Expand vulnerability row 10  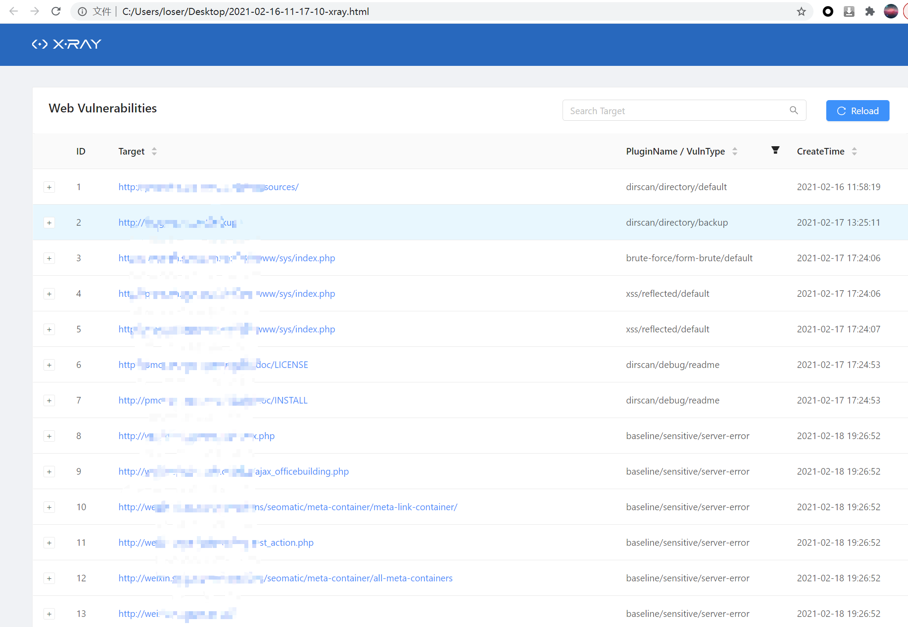pyautogui.click(x=49, y=508)
